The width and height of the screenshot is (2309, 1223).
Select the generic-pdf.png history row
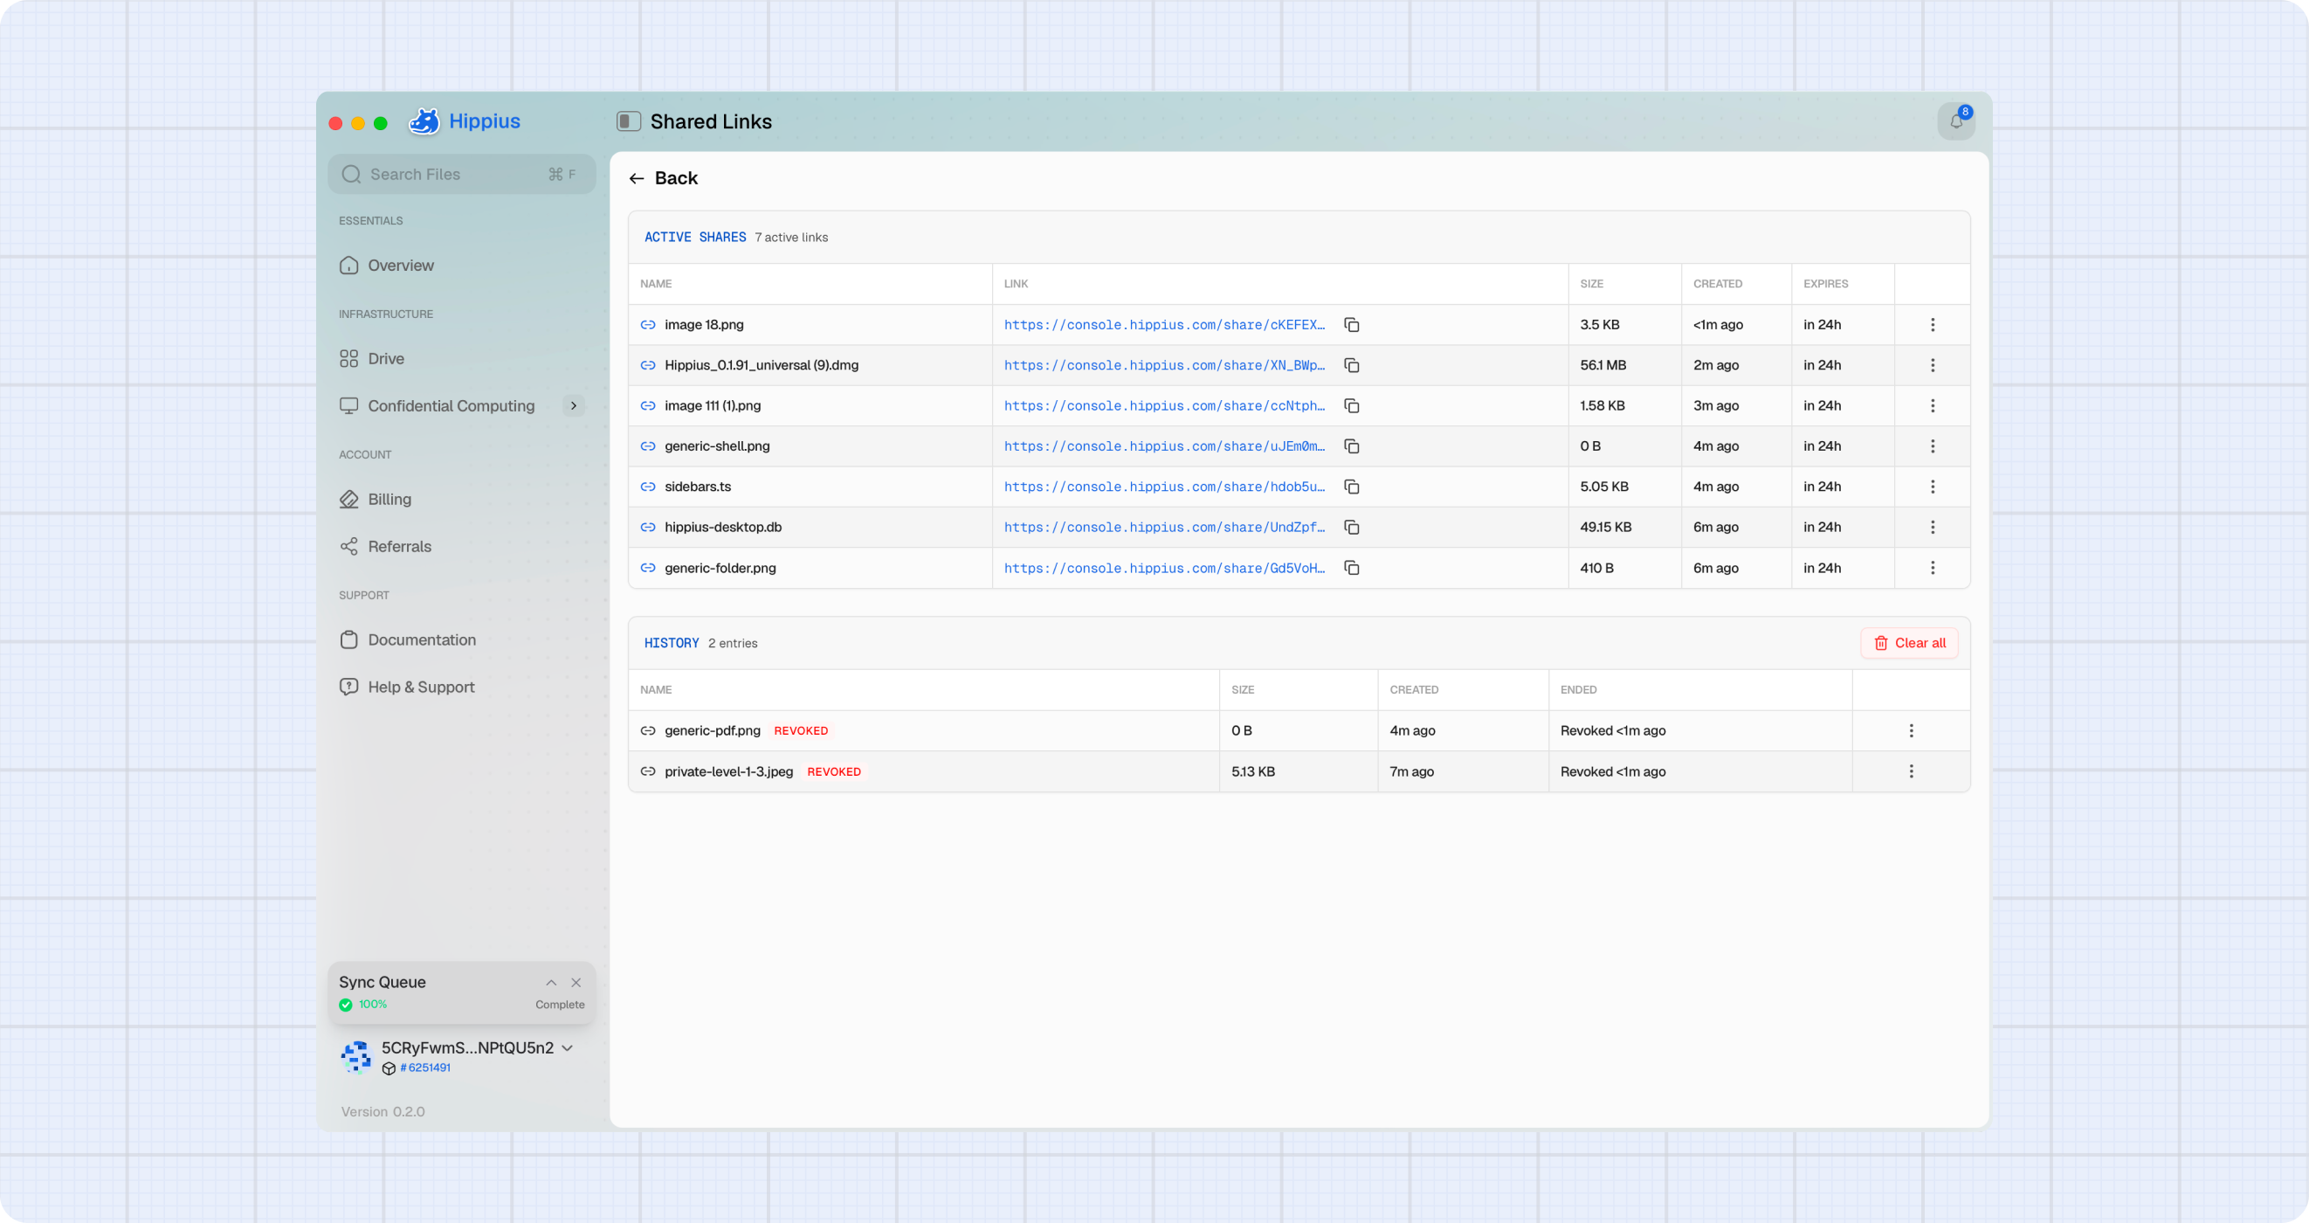coord(1299,731)
